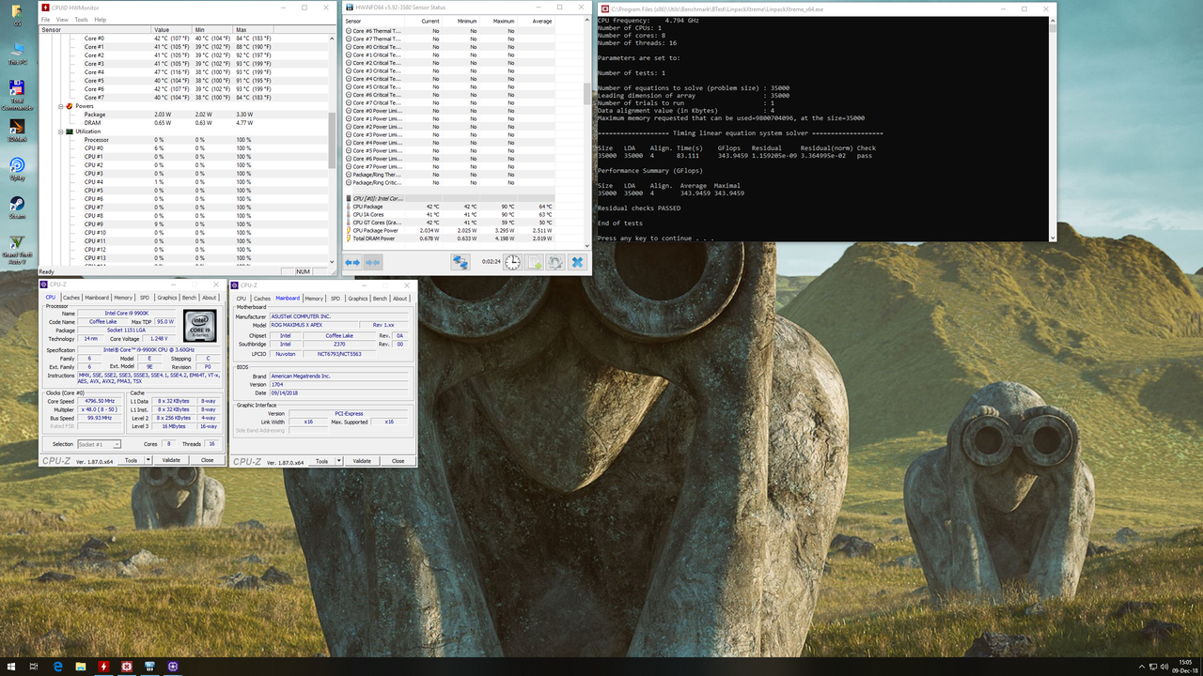Collapse the Powers group in HWMonitor

pyautogui.click(x=59, y=106)
